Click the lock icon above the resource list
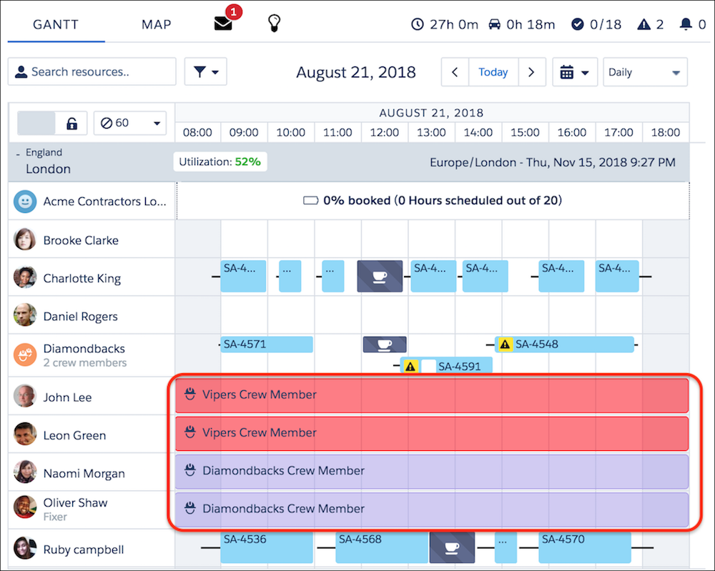The image size is (715, 571). pyautogui.click(x=72, y=122)
